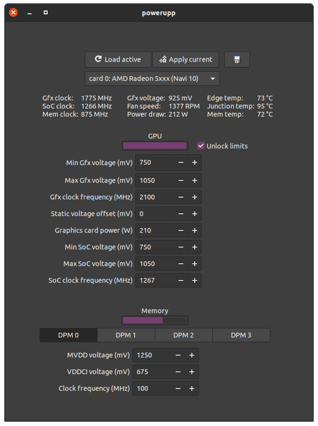Maximize the powerupp window

click(46, 12)
